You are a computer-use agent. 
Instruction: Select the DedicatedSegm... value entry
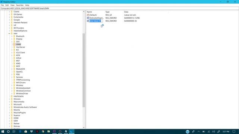[x=96, y=18]
